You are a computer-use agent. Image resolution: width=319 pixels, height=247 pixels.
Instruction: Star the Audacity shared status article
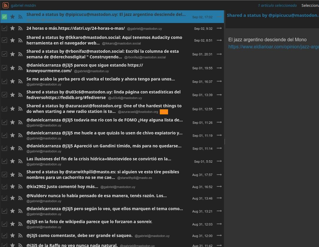click(x=12, y=40)
